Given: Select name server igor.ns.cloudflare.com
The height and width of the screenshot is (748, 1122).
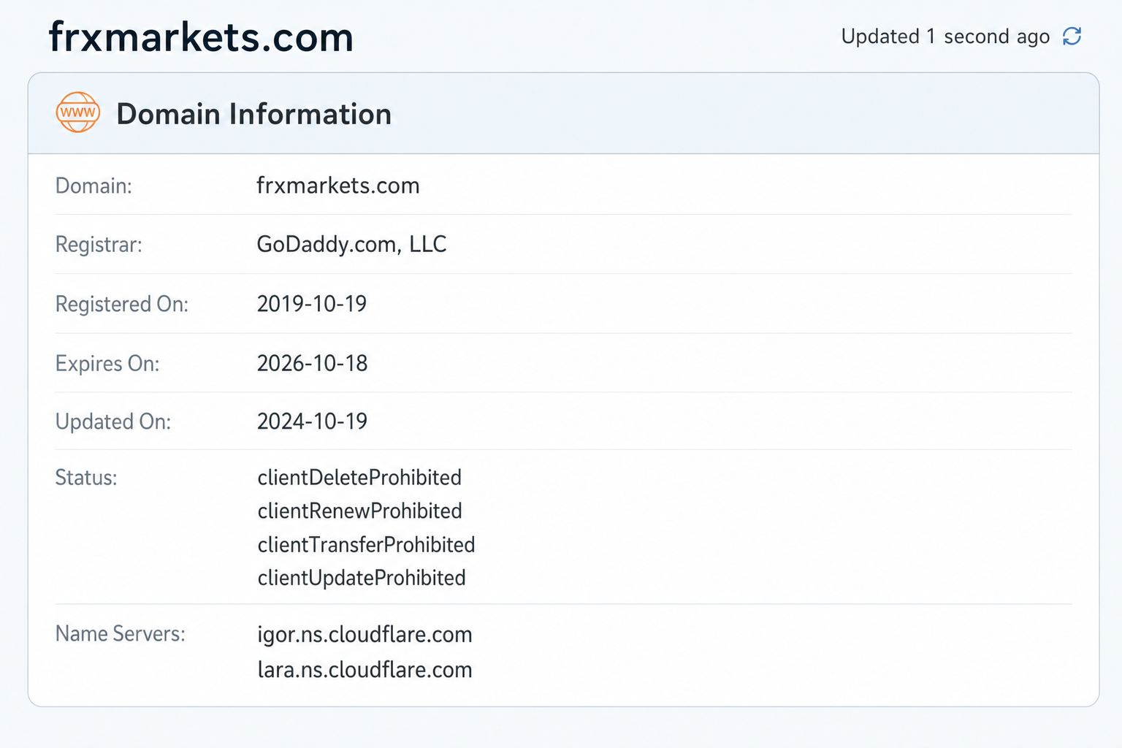Looking at the screenshot, I should [x=365, y=635].
